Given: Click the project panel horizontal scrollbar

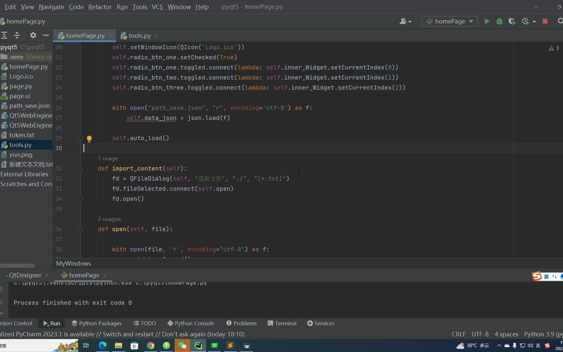Looking at the screenshot, I should 17,266.
